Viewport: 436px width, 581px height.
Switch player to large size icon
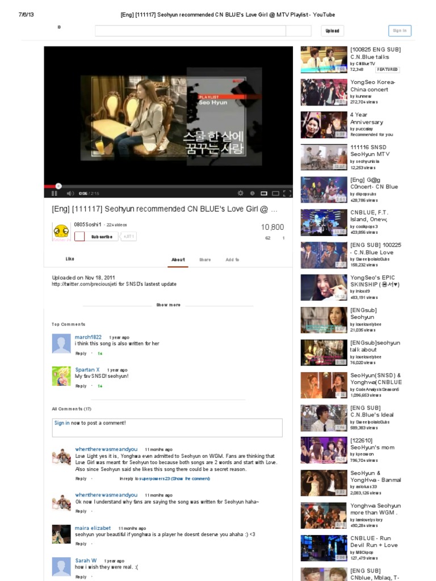(x=276, y=193)
